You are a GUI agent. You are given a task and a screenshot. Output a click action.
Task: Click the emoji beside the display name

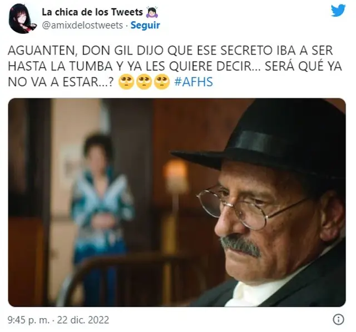coord(152,12)
